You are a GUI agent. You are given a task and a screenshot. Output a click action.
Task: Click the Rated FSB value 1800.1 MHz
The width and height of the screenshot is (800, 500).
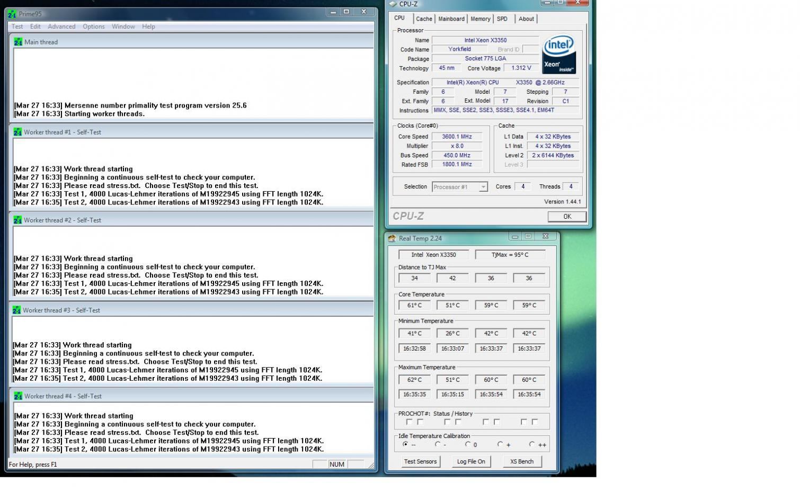click(x=457, y=165)
